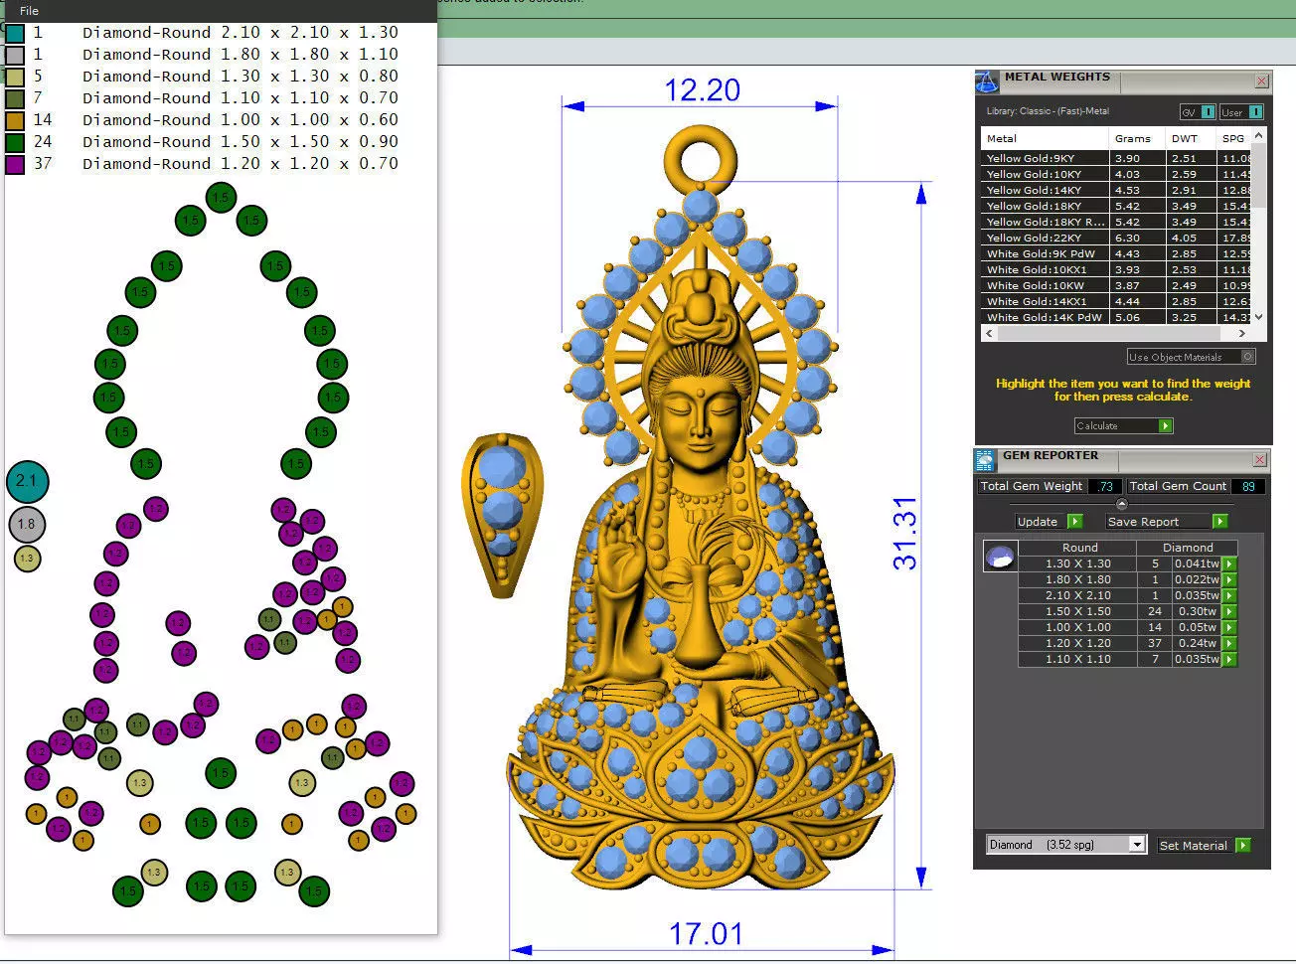Click green arrow for 1.00 X 1.00 row

[1229, 628]
